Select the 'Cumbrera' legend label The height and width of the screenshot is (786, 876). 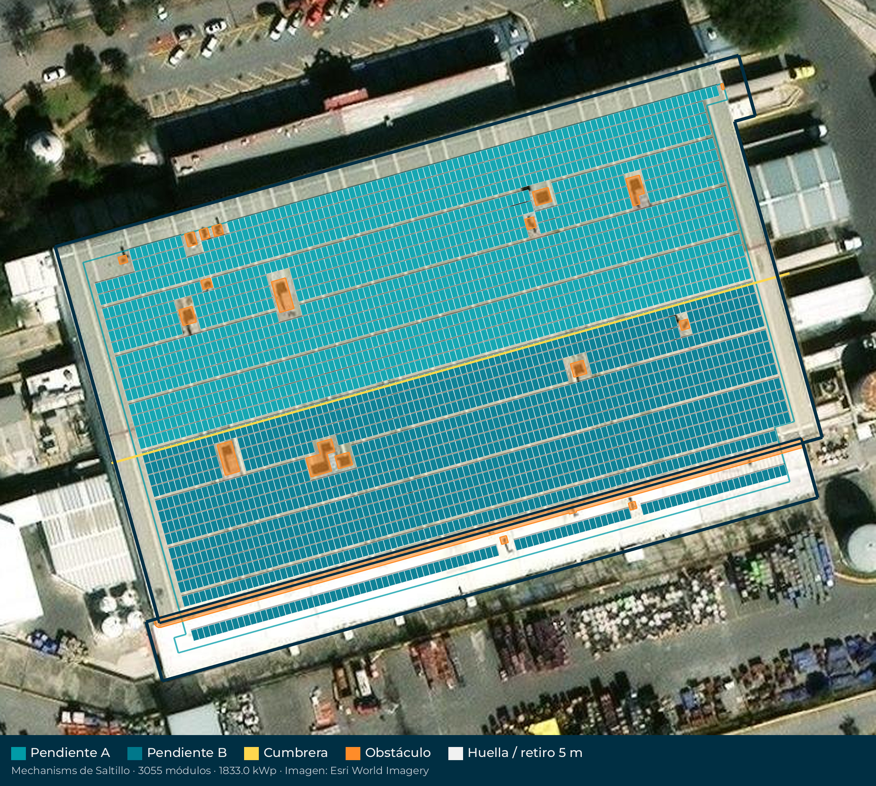click(x=295, y=753)
